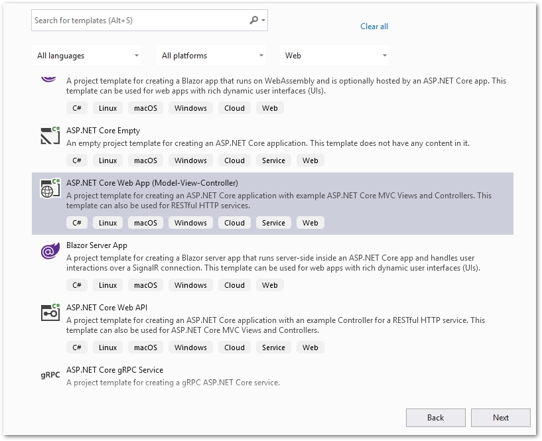Image resolution: width=542 pixels, height=441 pixels.
Task: Open the All languages dropdown
Action: (x=88, y=56)
